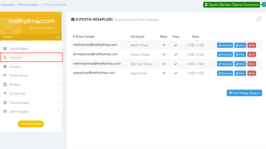Click the help question mark icon
The height and width of the screenshot is (149, 266).
pyautogui.click(x=263, y=5)
